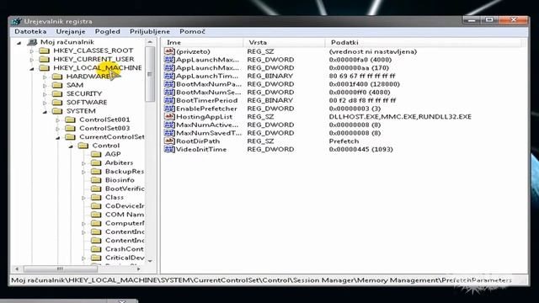The width and height of the screenshot is (539, 303).
Task: Click the BootMaxNumPa... DWORD icon
Action: [x=169, y=84]
